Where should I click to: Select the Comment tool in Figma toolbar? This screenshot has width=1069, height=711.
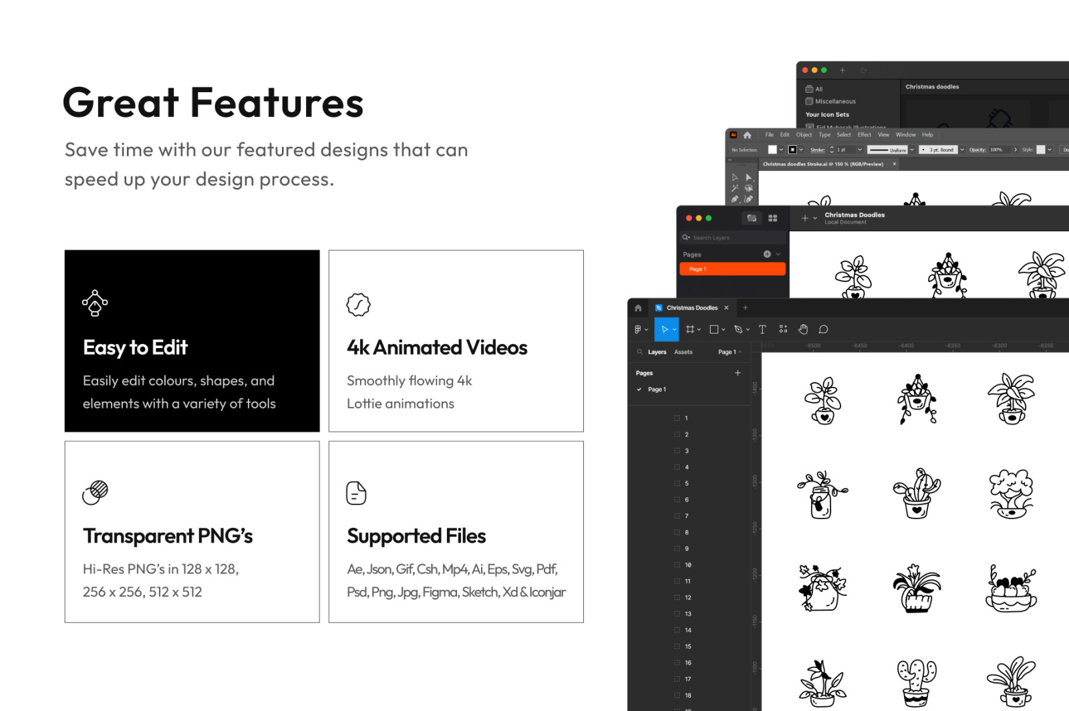tap(823, 329)
